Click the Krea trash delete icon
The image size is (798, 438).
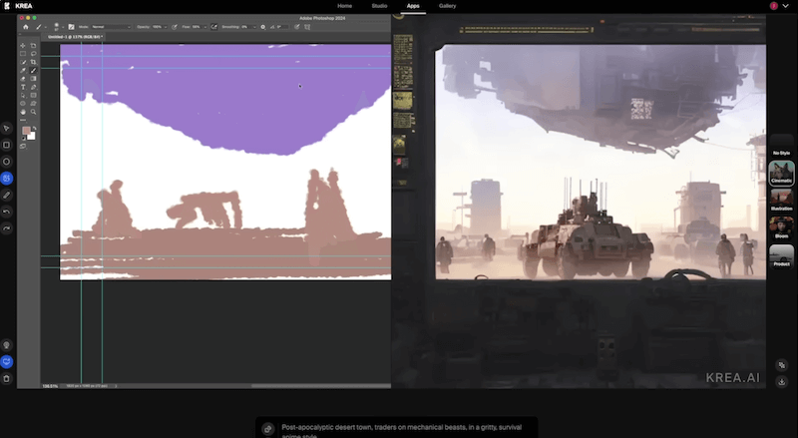click(7, 378)
